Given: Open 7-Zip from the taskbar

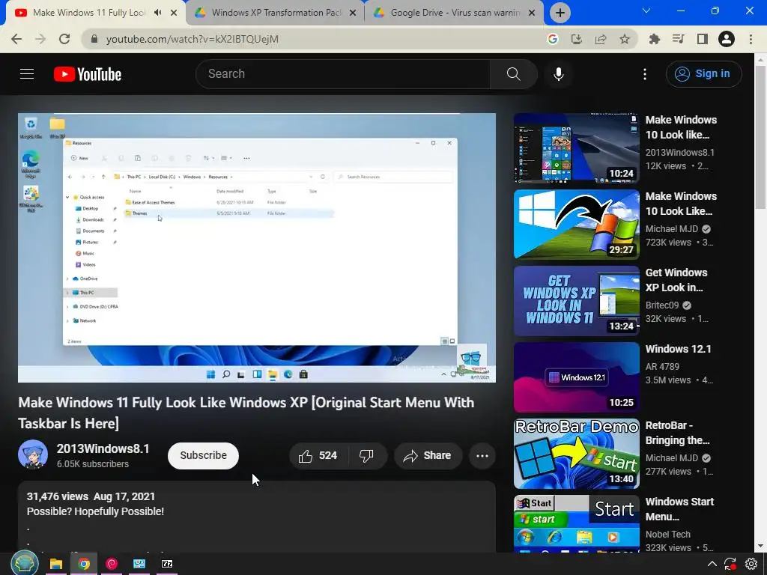Looking at the screenshot, I should [167, 564].
